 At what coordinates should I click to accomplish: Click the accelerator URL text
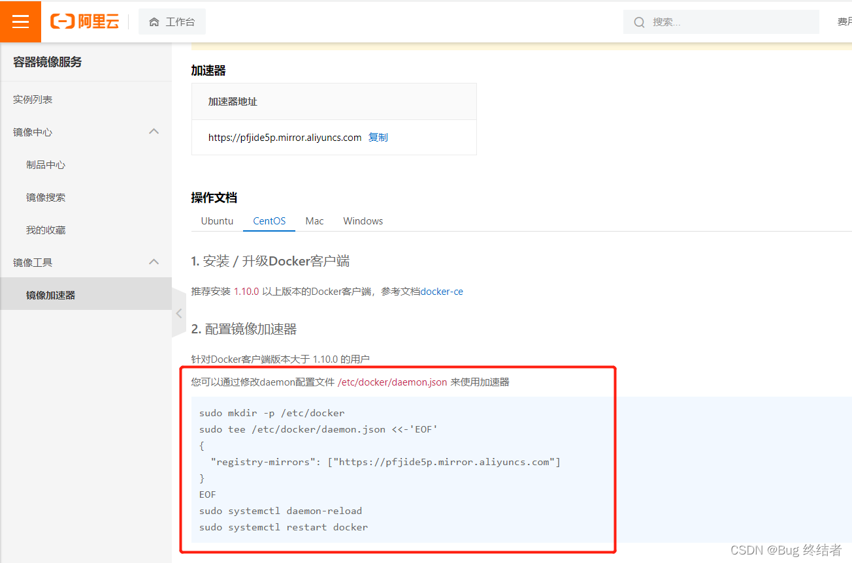285,138
